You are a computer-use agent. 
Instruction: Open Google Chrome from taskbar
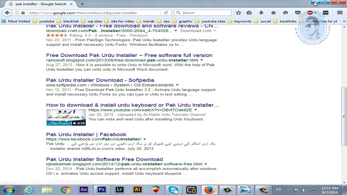[x=65, y=190]
